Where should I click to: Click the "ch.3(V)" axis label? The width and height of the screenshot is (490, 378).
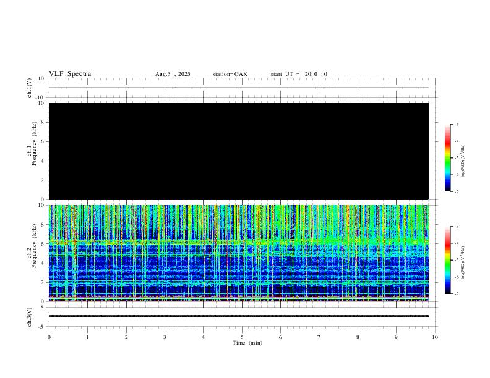point(30,317)
